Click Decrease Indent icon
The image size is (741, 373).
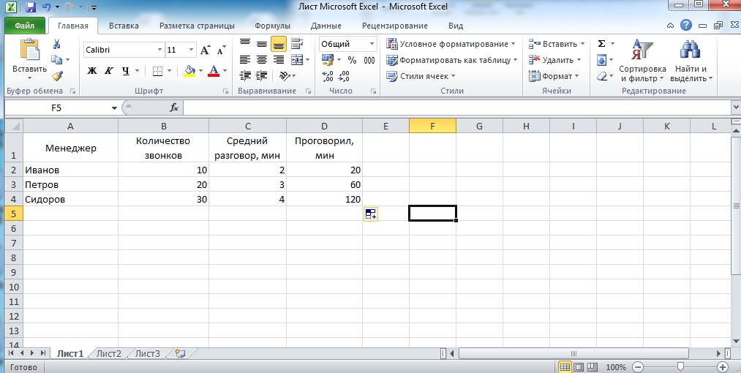point(245,75)
